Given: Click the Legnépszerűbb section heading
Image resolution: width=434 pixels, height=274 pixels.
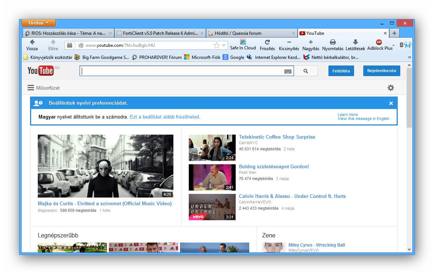Looking at the screenshot, I should [58, 235].
